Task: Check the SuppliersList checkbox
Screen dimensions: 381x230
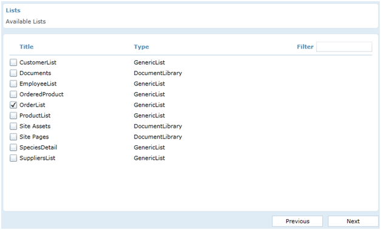Action: tap(13, 158)
